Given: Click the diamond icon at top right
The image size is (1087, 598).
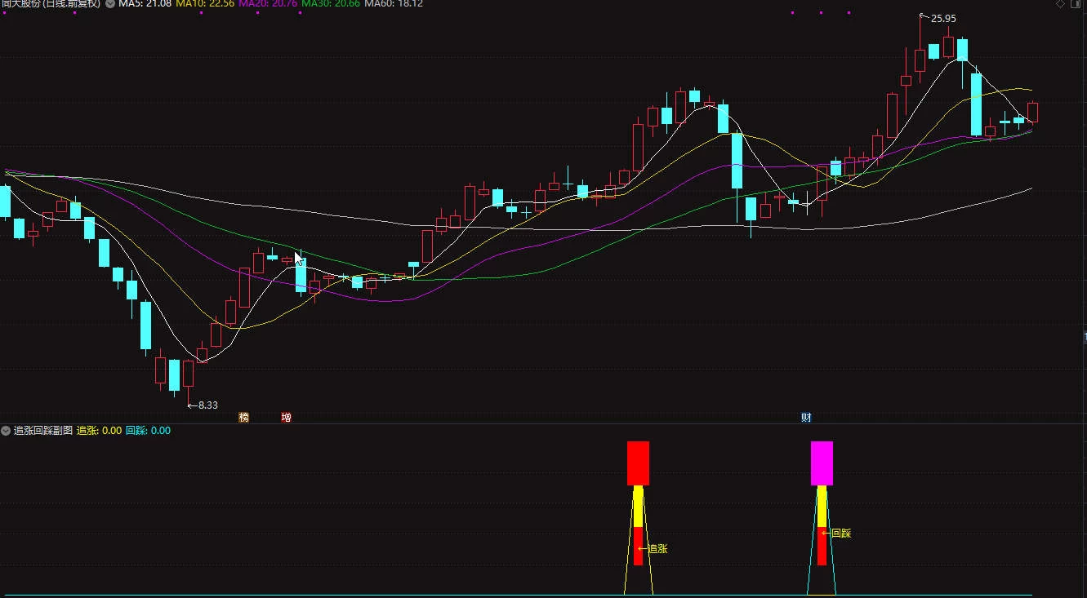Looking at the screenshot, I should [x=1060, y=4].
